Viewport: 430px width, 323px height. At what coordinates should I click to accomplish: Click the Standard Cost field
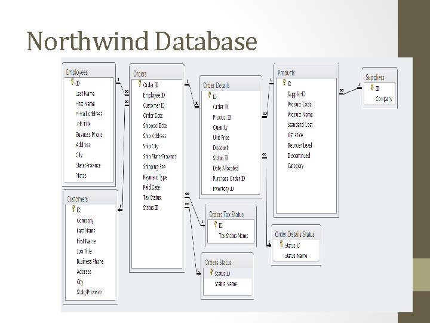click(x=300, y=124)
